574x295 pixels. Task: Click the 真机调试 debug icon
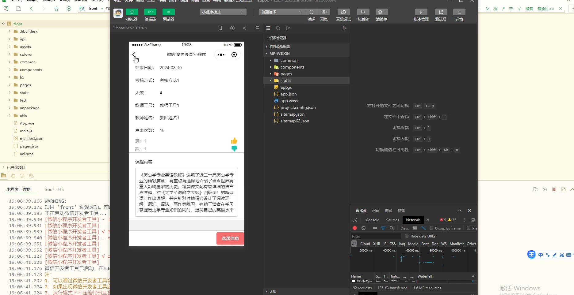[343, 12]
